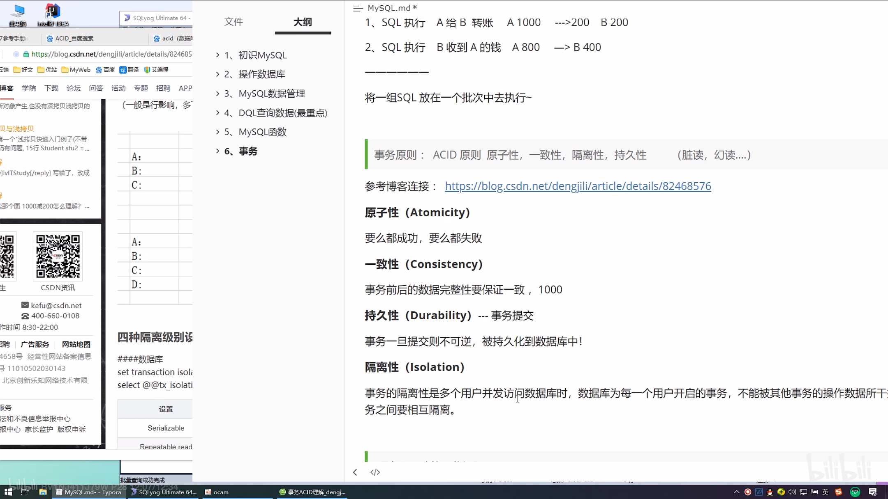Click the browser address bar URL
Viewport: 888px width, 499px height.
111,54
